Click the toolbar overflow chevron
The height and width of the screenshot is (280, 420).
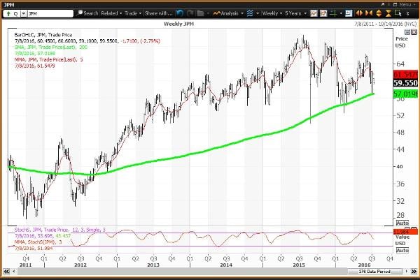(x=408, y=13)
